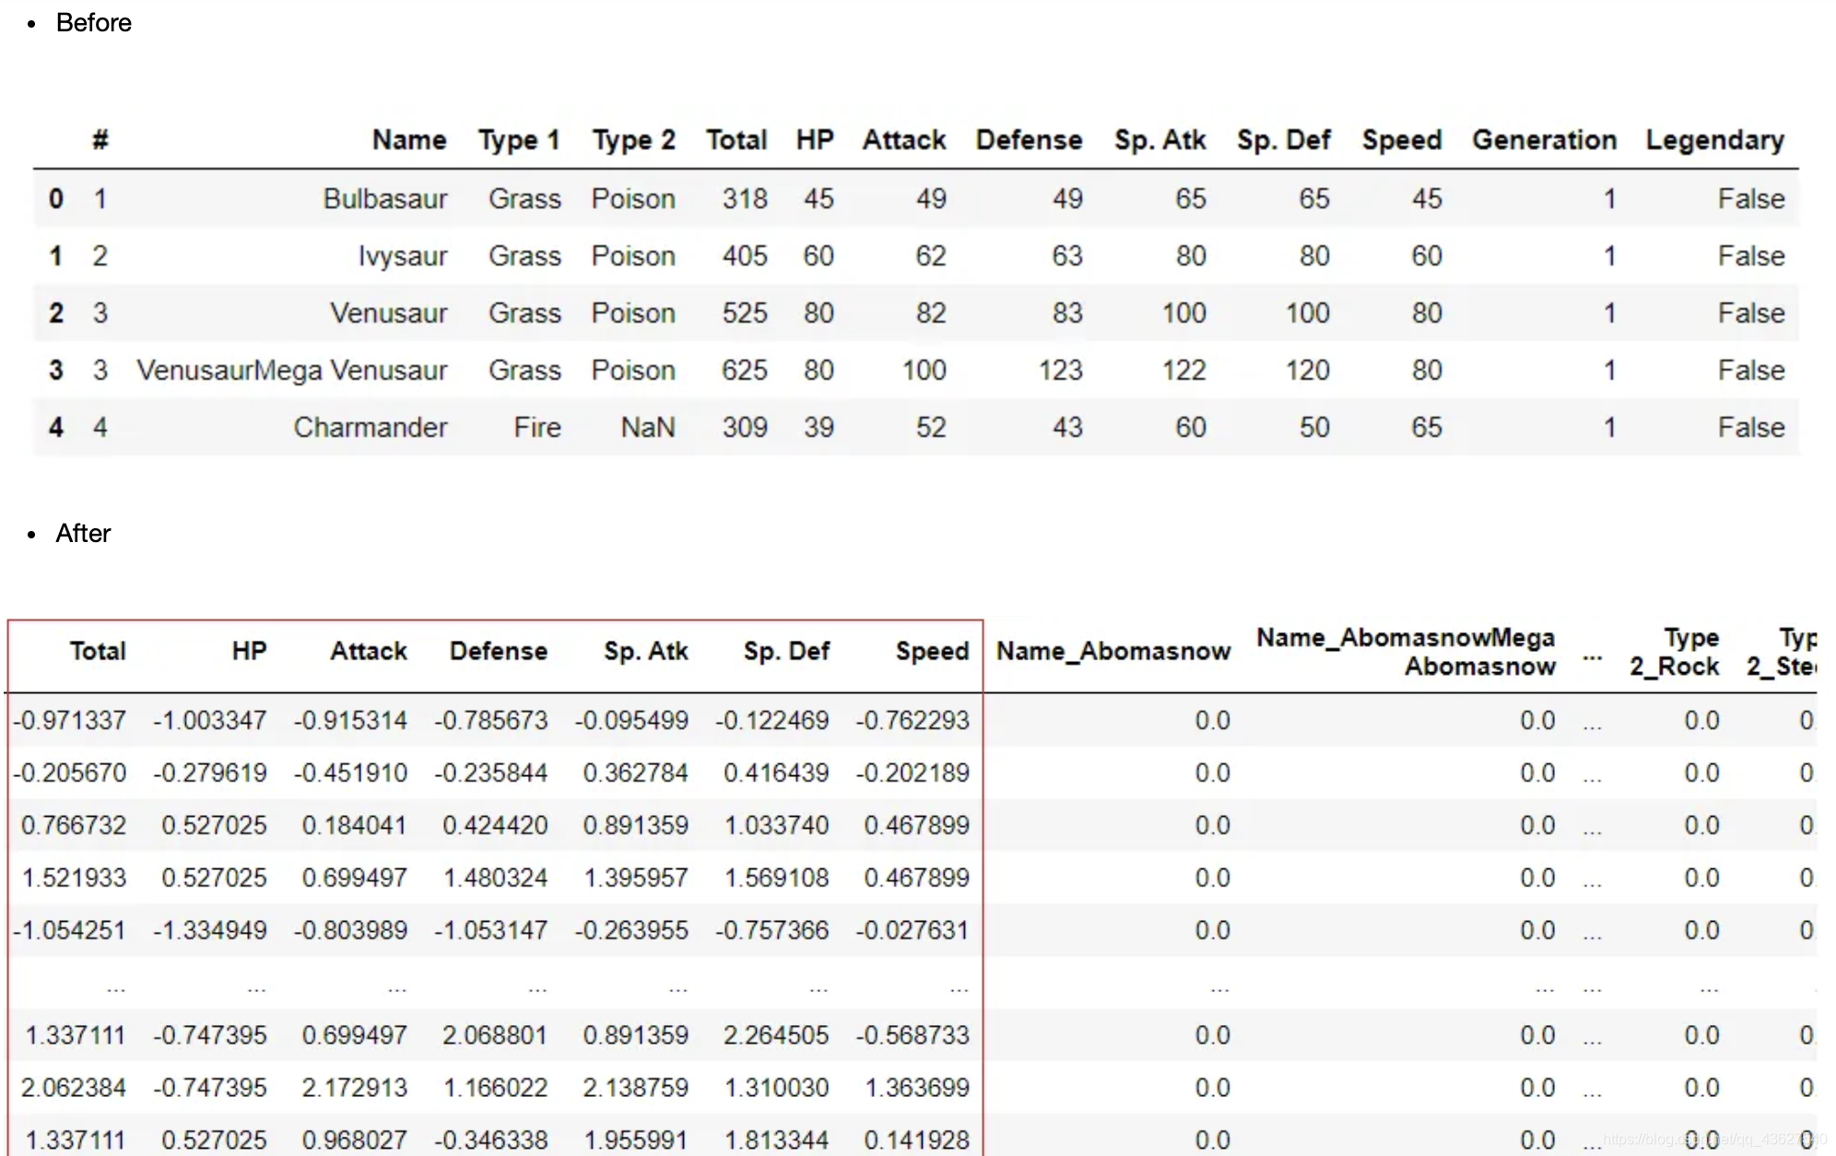Click the value -0.122469
The image size is (1836, 1156).
772,720
